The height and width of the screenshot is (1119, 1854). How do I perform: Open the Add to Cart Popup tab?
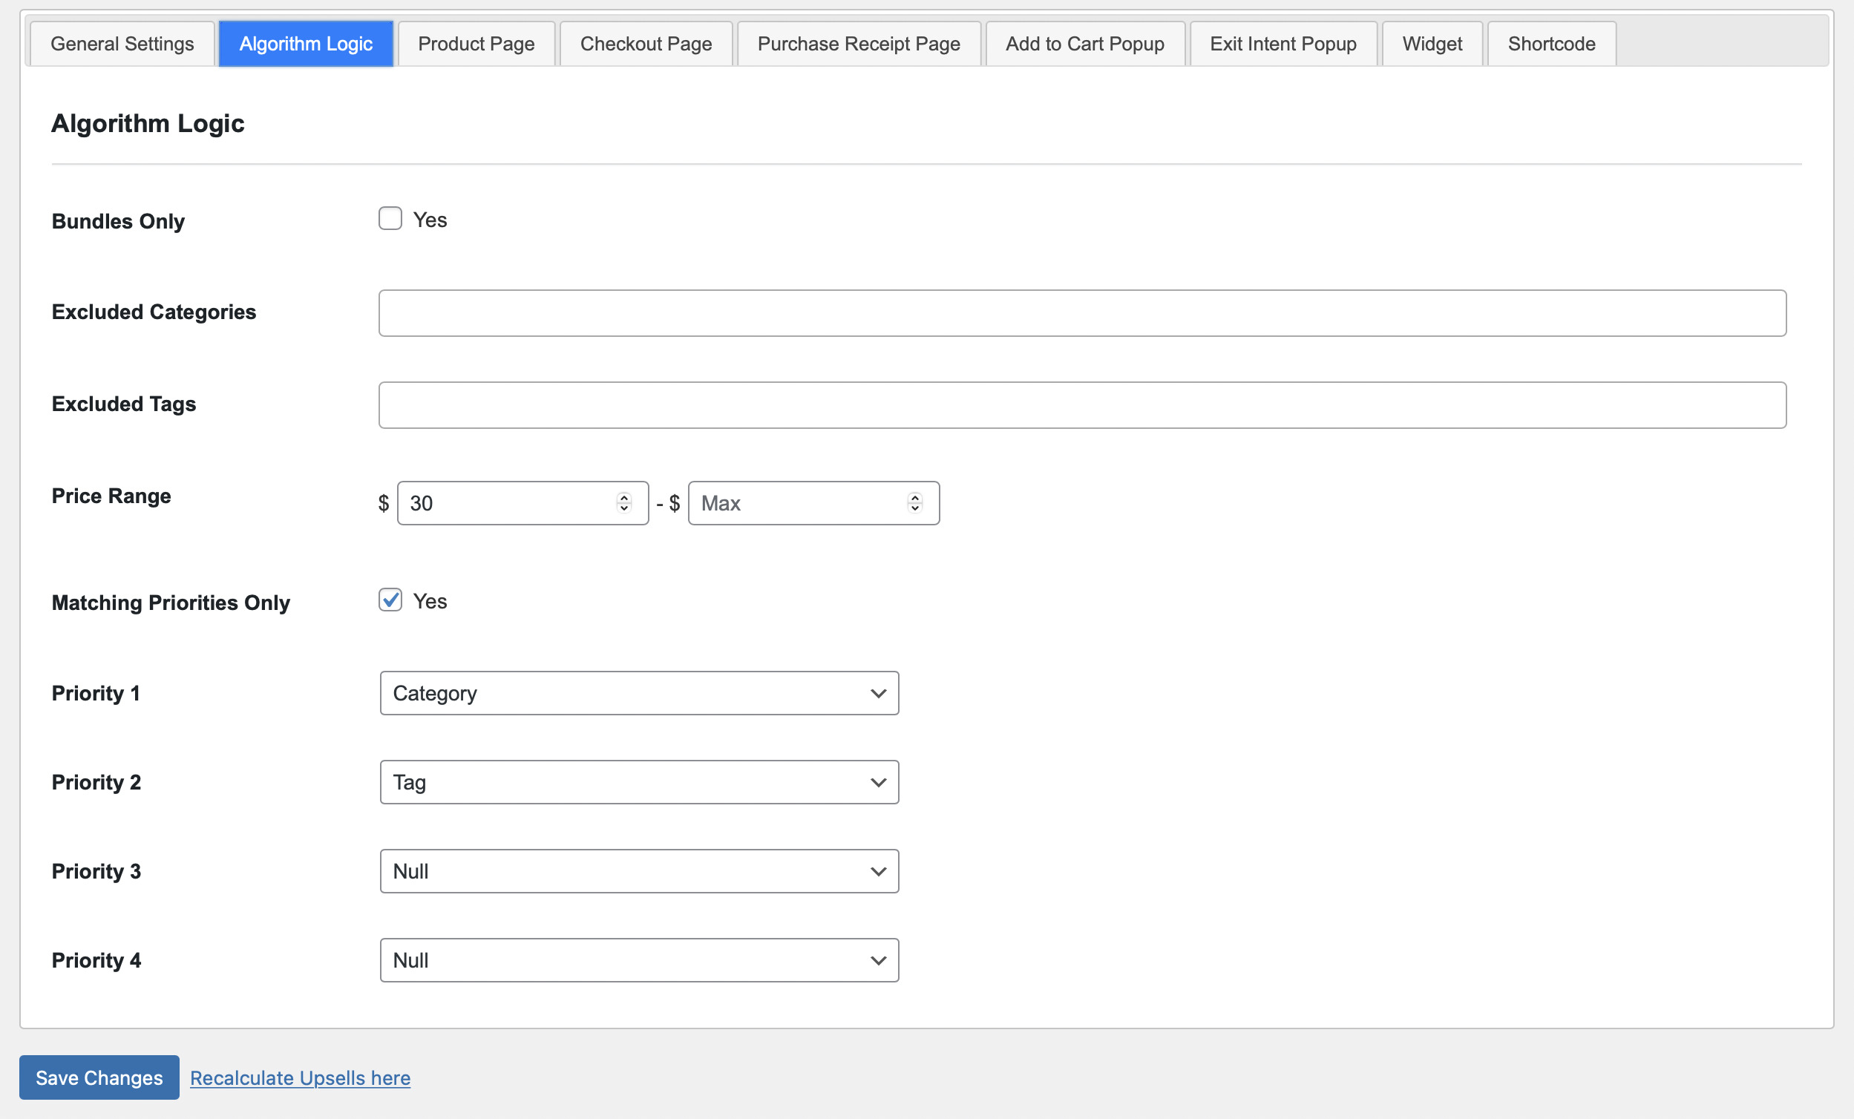pos(1085,44)
